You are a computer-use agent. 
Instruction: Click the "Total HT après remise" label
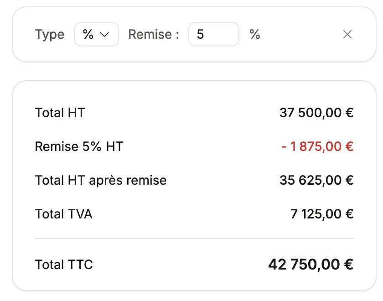click(x=101, y=180)
